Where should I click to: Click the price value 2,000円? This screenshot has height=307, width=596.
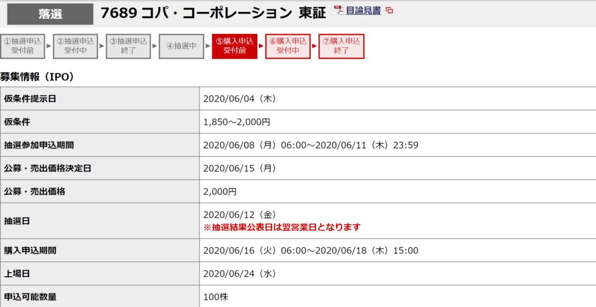[219, 191]
